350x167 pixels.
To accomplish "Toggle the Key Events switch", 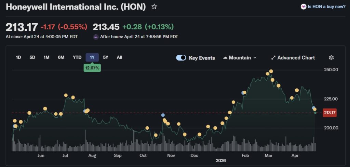I will pyautogui.click(x=181, y=58).
